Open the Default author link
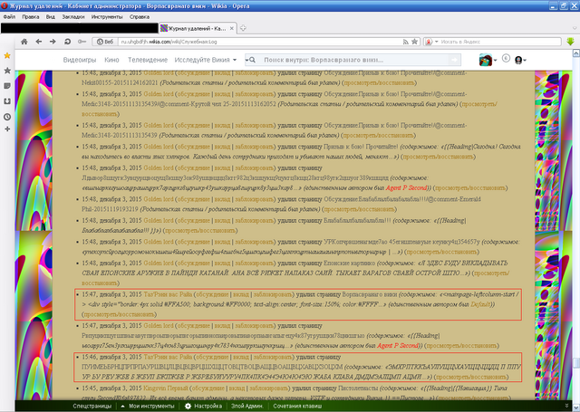The width and height of the screenshot is (580, 412). 480,304
